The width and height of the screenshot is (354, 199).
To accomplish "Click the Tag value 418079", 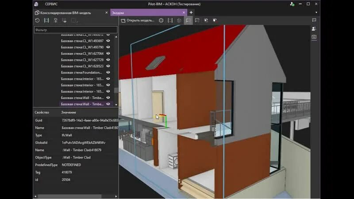I will point(67,172).
